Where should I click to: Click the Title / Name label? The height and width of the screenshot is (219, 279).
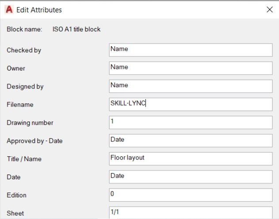pyautogui.click(x=24, y=159)
